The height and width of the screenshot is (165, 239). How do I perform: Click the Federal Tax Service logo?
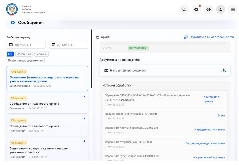tap(12, 9)
